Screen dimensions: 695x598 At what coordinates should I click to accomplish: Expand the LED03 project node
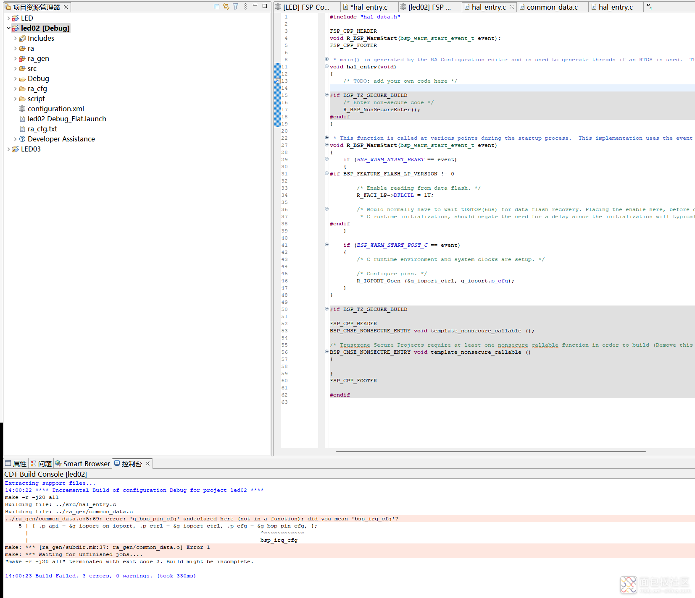[8, 149]
